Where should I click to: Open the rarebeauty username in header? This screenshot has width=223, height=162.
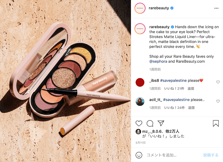(x=159, y=8)
